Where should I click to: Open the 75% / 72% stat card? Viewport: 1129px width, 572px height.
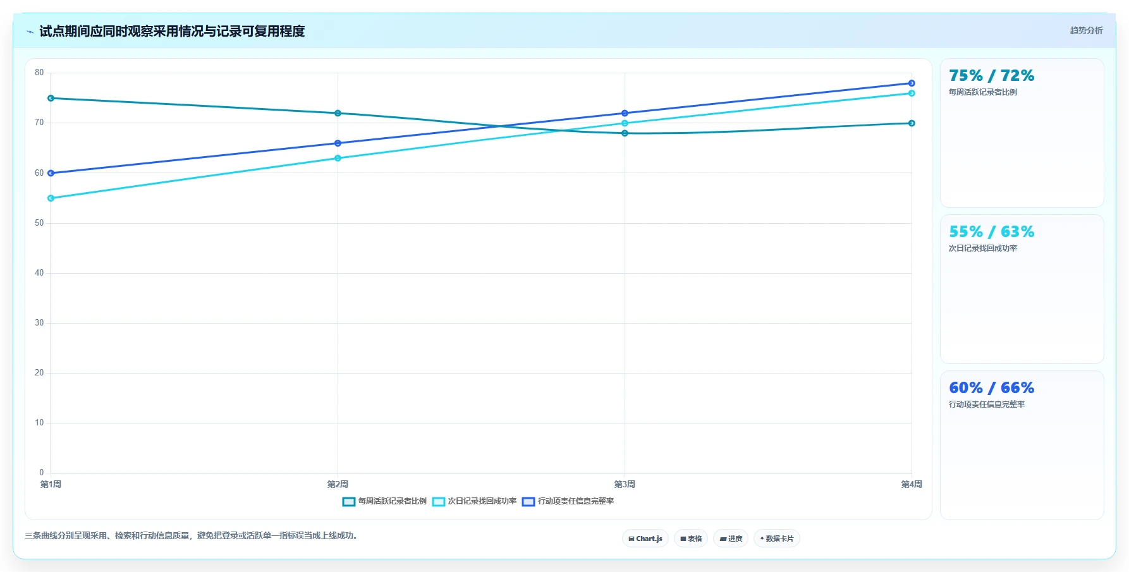tap(1022, 133)
